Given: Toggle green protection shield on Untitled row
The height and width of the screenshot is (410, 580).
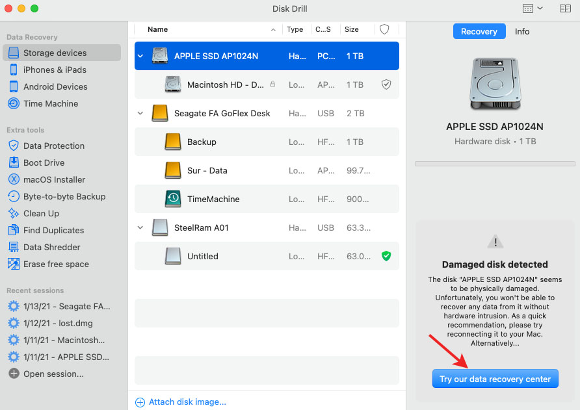Looking at the screenshot, I should tap(386, 256).
